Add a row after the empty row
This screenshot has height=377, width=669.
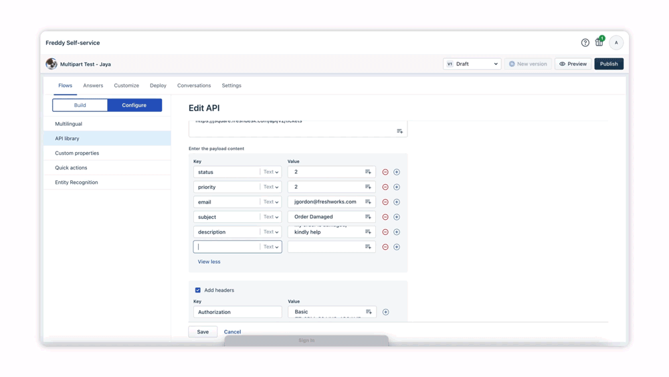(397, 247)
